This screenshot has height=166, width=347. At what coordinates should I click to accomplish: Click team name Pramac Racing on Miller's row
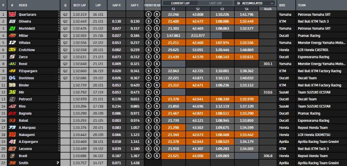(309, 36)
